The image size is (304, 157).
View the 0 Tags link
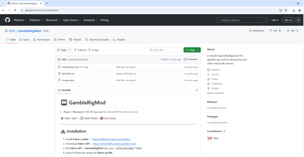pyautogui.click(x=94, y=50)
